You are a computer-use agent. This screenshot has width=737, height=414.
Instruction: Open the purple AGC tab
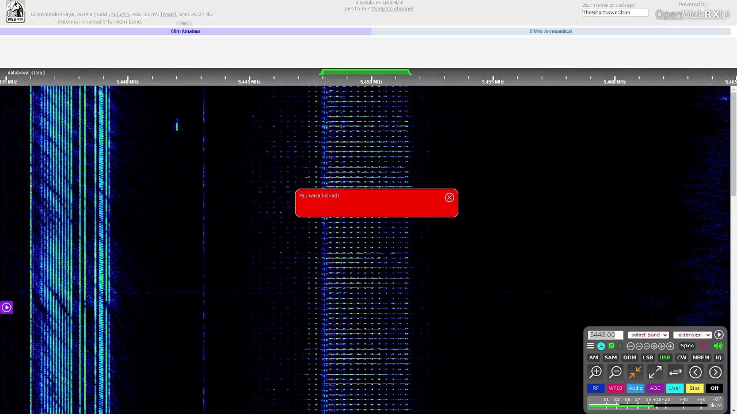click(655, 388)
